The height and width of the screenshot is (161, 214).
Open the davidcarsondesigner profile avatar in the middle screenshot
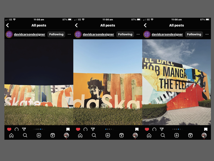[x=78, y=34]
